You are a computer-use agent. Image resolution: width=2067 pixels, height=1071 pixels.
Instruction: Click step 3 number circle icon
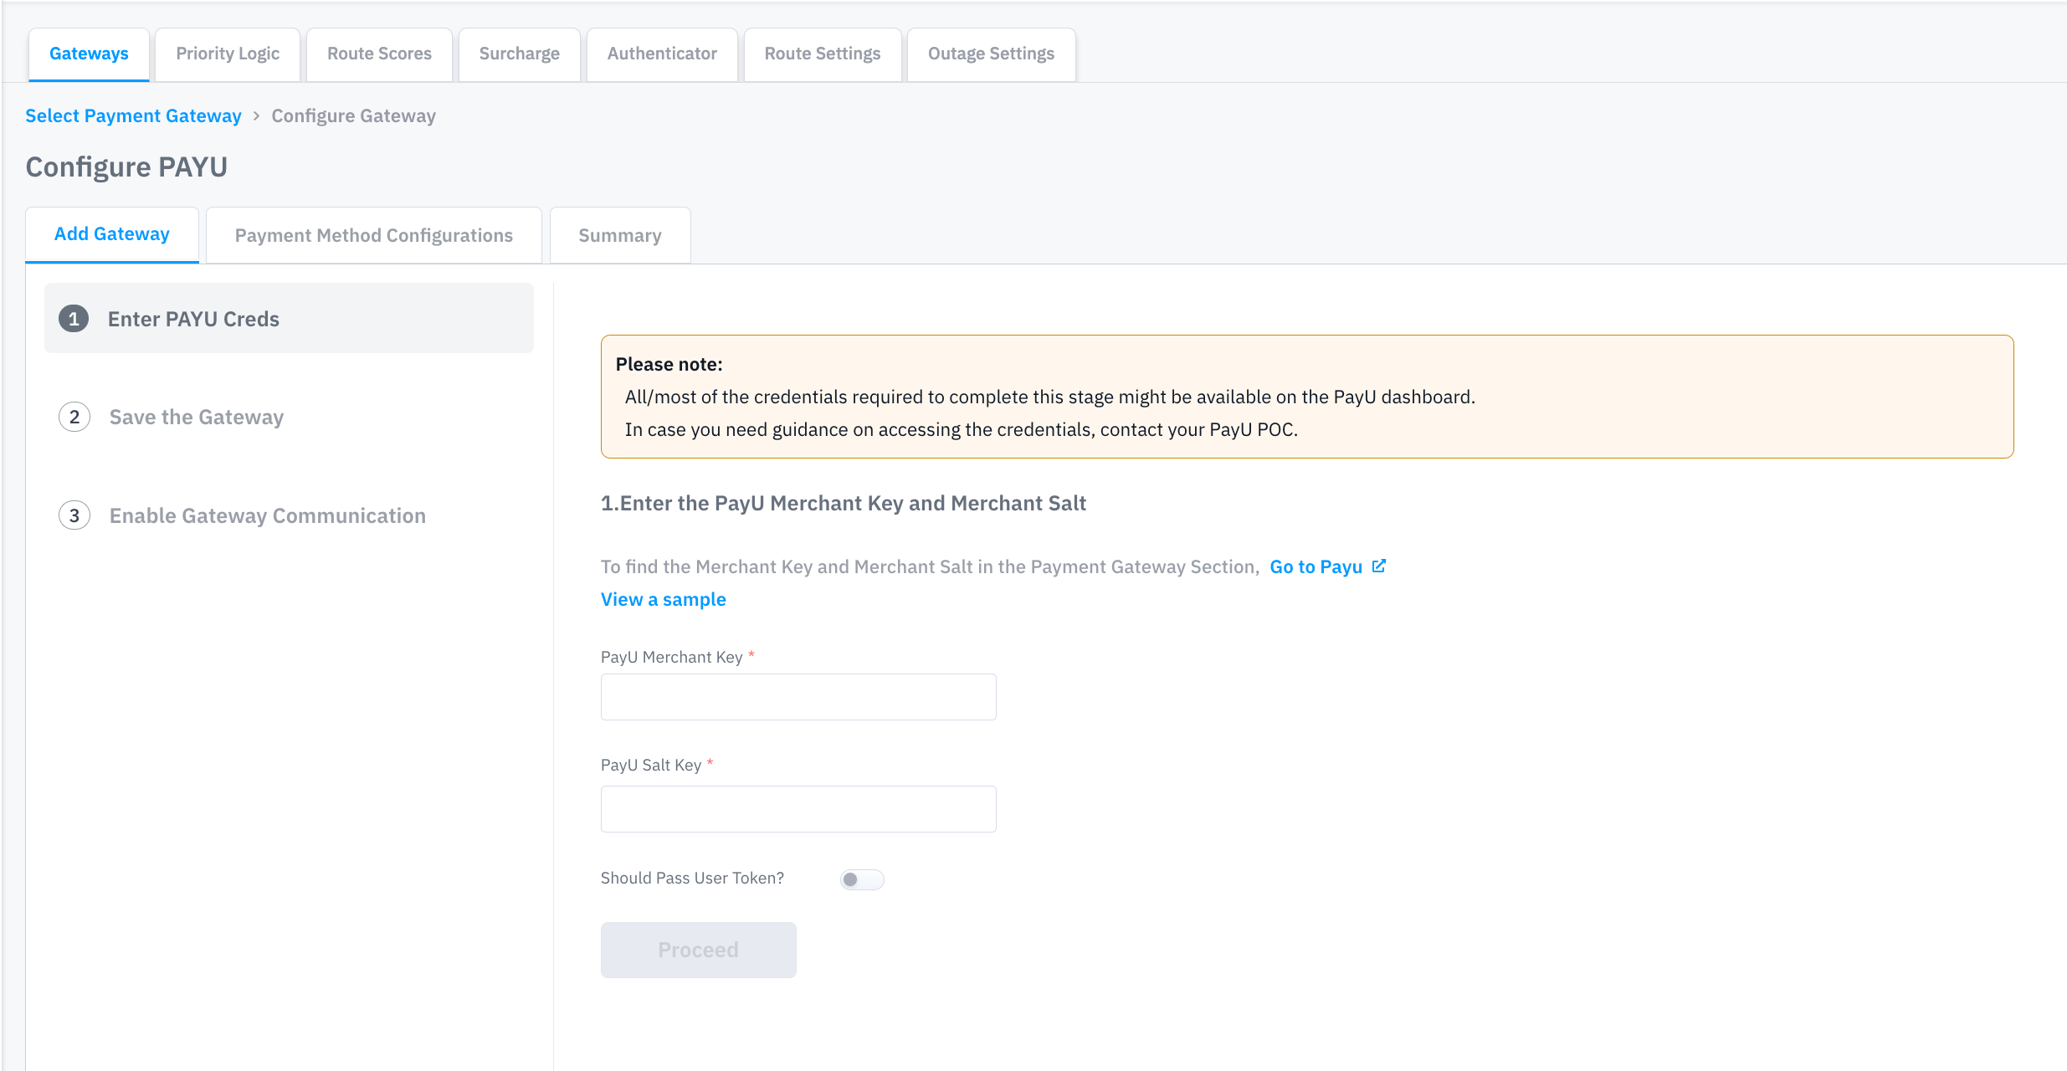[74, 515]
